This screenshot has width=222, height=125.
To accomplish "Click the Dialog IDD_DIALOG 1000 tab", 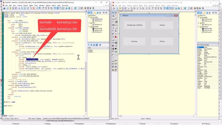I will 125,11.
